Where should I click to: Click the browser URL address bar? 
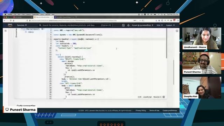point(86,21)
